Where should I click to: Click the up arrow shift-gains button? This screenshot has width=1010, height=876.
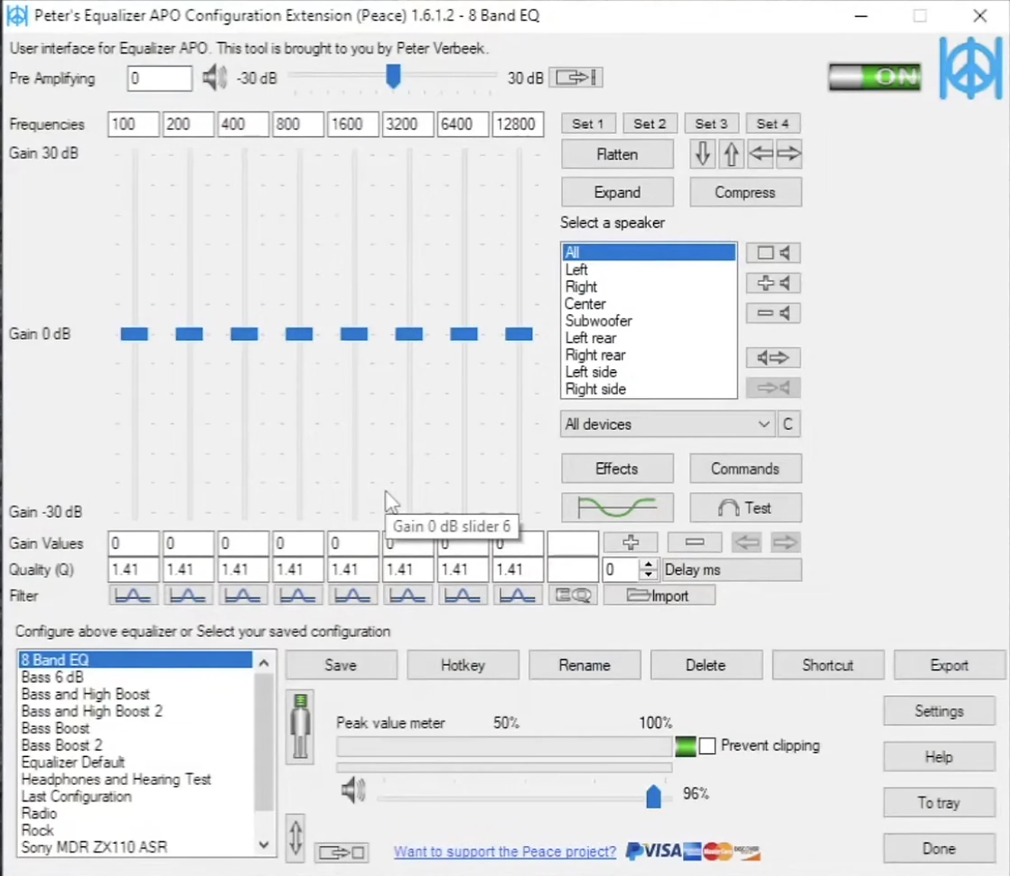[731, 154]
